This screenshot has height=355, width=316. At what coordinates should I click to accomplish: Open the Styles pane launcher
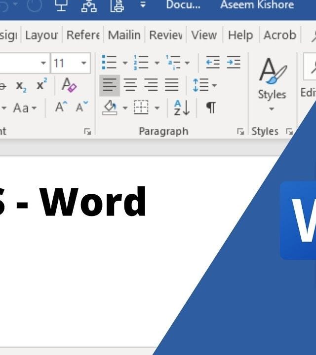point(289,132)
